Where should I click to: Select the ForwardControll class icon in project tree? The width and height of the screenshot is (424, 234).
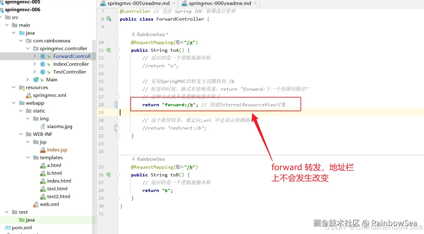coord(43,56)
